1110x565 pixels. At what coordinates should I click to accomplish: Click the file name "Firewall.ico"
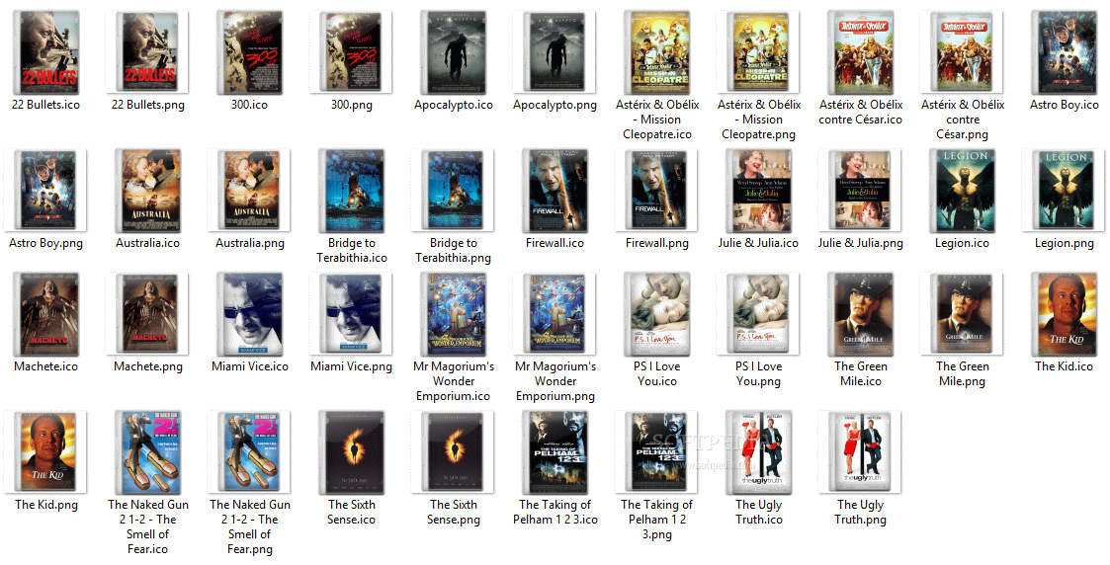pyautogui.click(x=555, y=243)
